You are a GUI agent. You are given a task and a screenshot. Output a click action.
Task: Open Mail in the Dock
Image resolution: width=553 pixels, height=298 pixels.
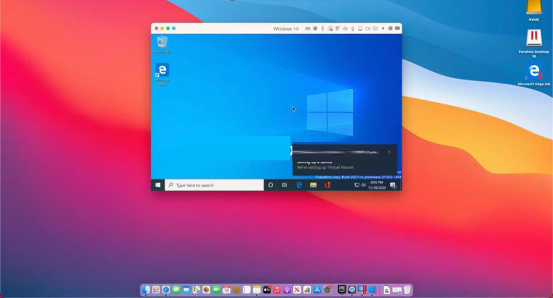186,290
